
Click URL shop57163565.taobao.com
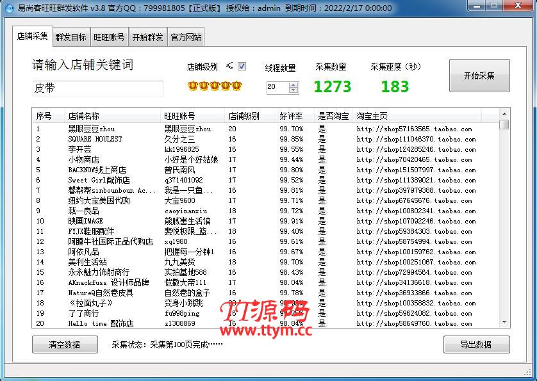414,129
